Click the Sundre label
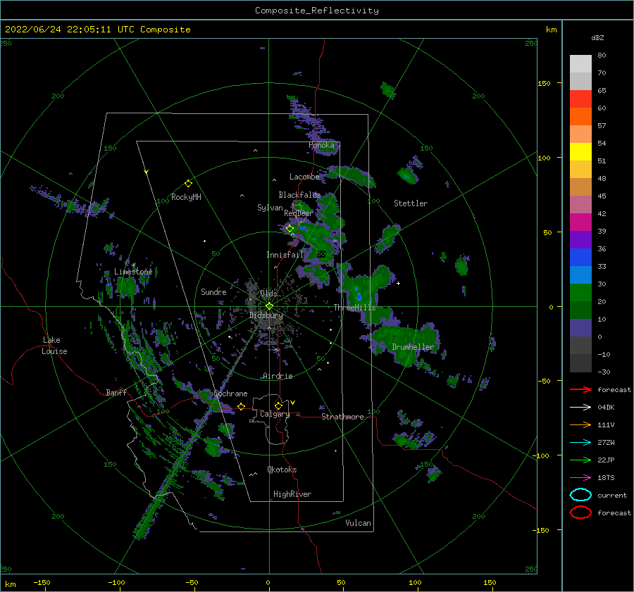The image size is (634, 592). pyautogui.click(x=213, y=291)
